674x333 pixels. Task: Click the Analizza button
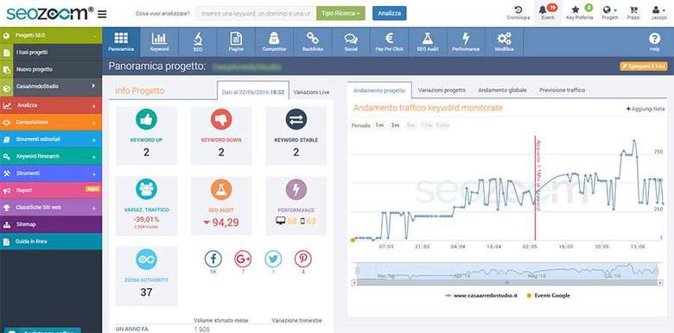[x=389, y=13]
